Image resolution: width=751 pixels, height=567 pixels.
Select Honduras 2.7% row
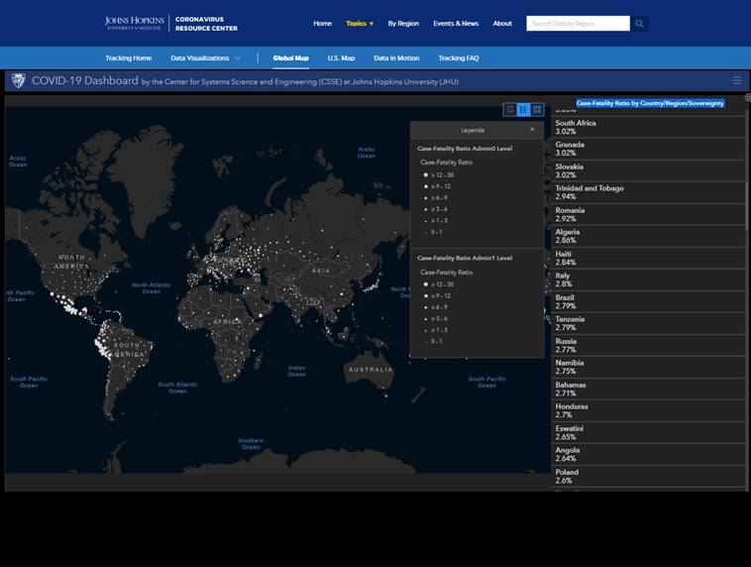pos(648,410)
